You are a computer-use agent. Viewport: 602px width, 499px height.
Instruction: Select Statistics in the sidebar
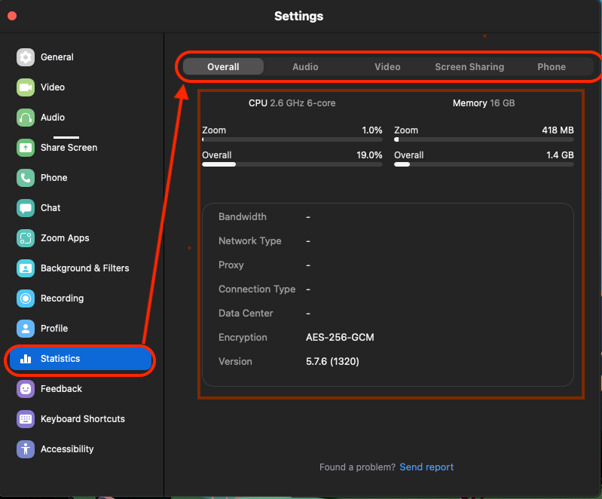click(79, 359)
